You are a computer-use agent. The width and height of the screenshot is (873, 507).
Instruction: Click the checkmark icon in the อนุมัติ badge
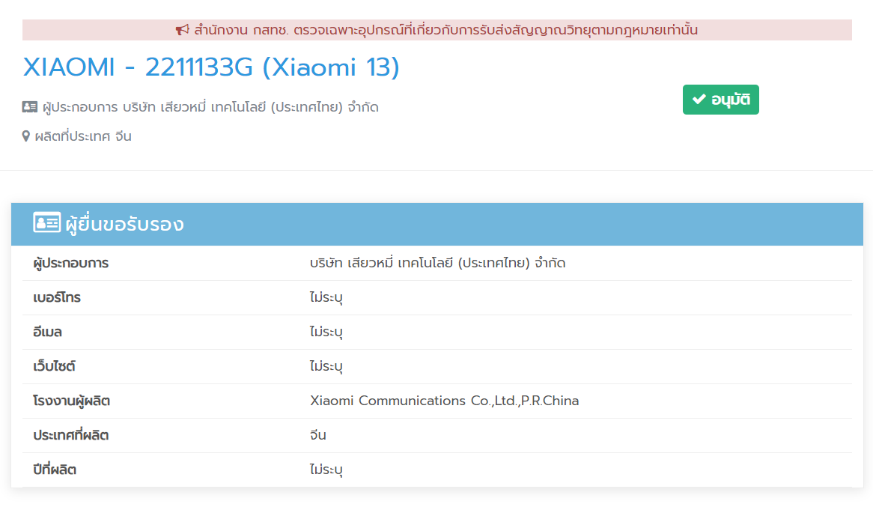[x=699, y=100]
